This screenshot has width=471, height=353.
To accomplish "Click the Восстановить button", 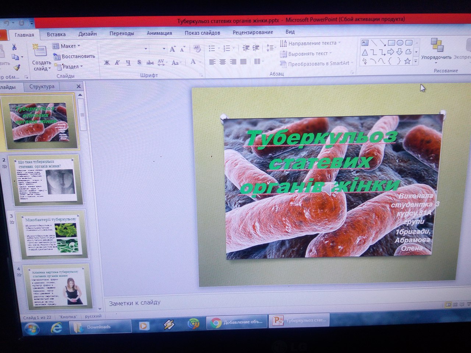I will pyautogui.click(x=74, y=56).
